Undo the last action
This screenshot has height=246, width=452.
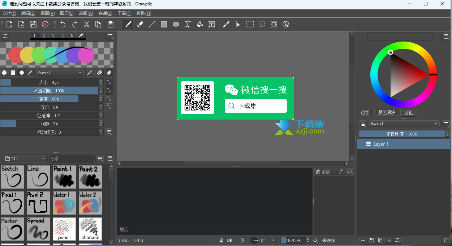(x=63, y=24)
